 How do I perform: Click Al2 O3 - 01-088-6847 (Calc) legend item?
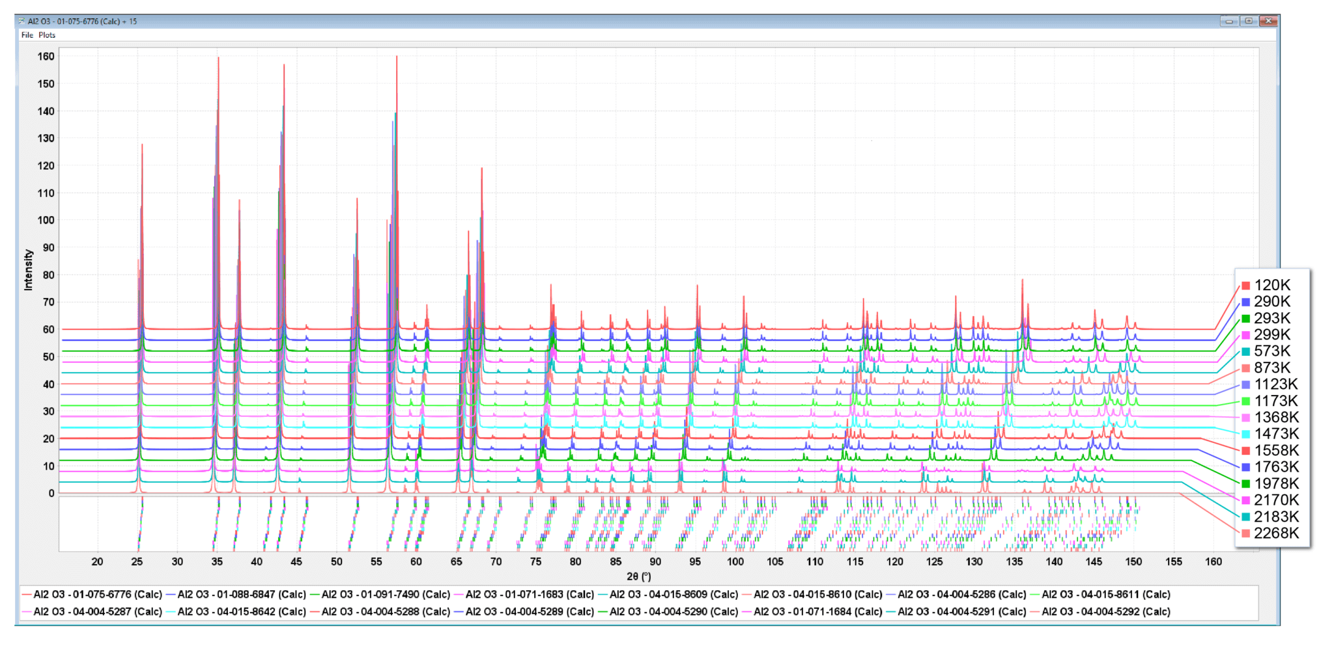click(242, 595)
